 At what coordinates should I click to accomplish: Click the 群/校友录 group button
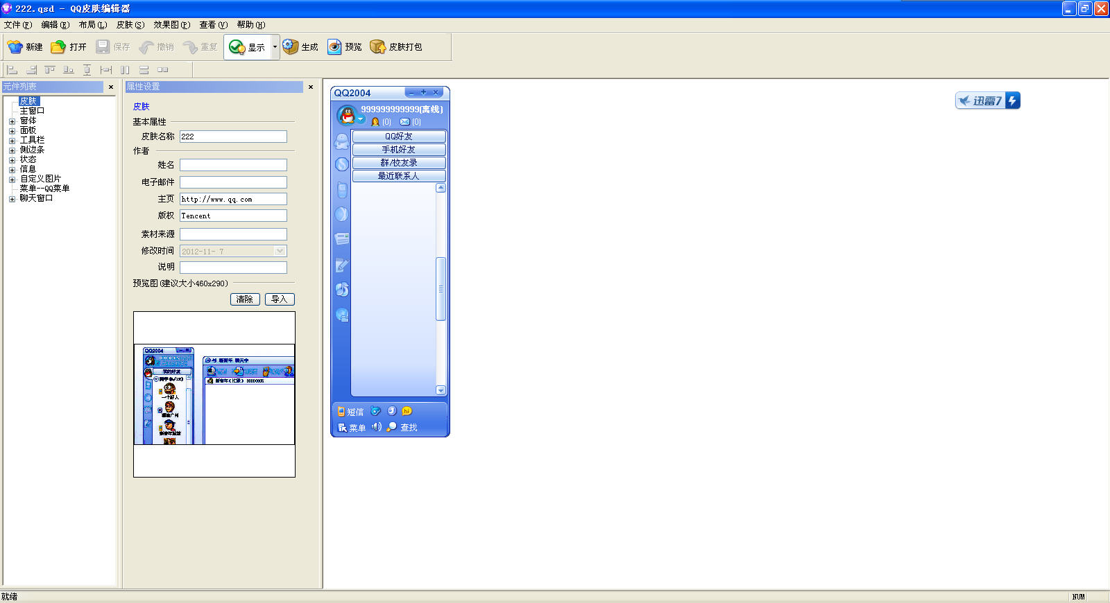tap(399, 163)
